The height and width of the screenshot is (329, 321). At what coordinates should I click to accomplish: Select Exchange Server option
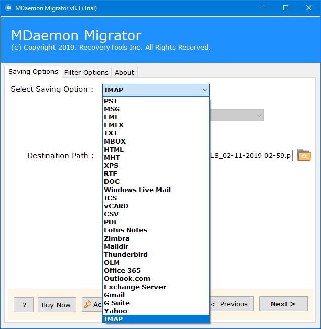[156, 287]
